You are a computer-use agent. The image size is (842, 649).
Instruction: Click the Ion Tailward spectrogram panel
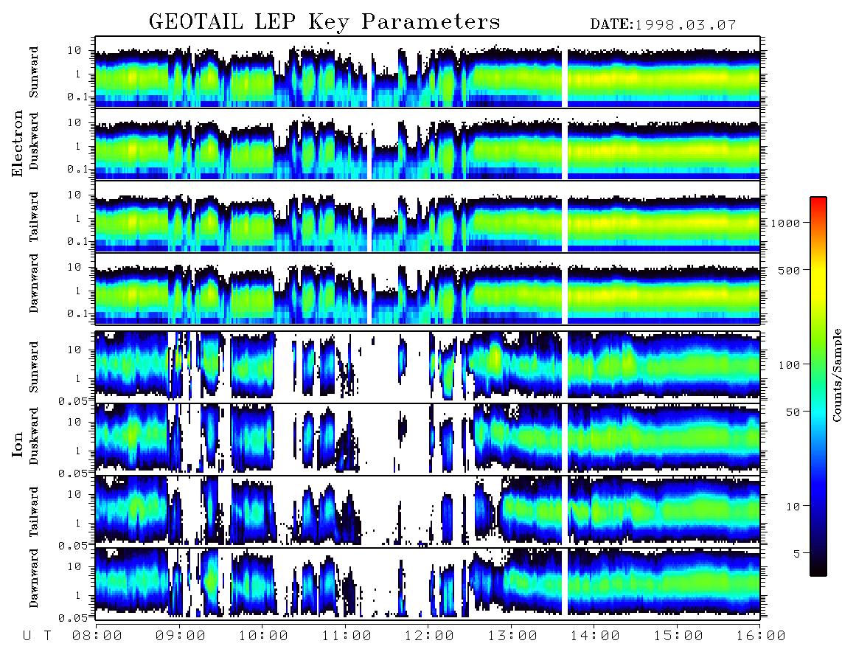click(x=428, y=511)
